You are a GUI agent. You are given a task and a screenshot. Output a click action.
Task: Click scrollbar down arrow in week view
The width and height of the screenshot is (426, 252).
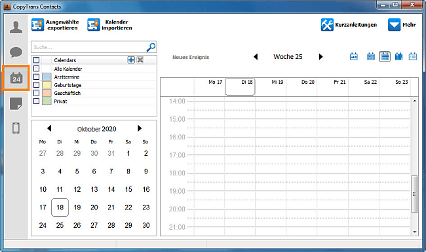[415, 232]
